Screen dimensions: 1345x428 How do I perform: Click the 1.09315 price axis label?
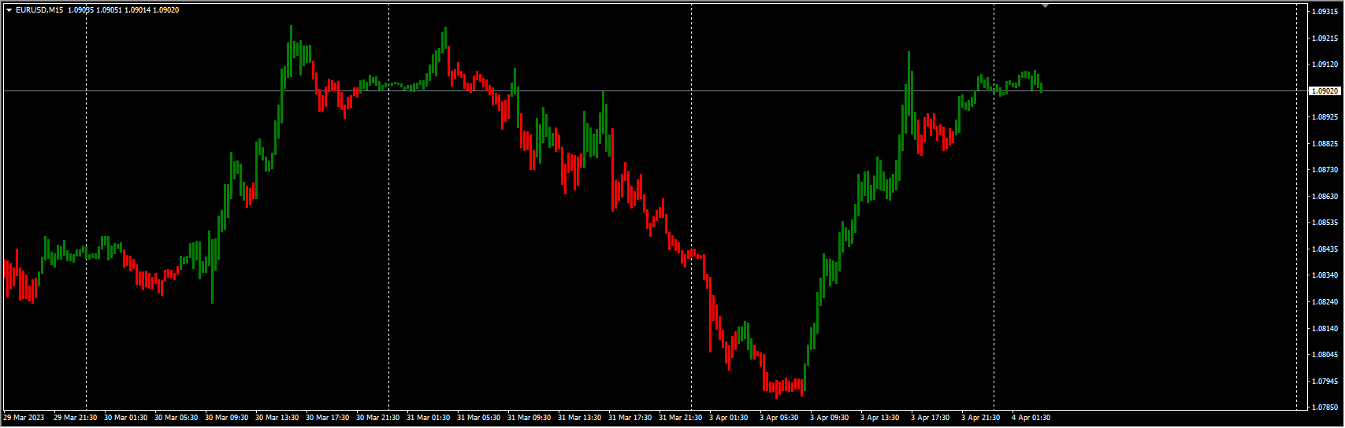click(x=1324, y=12)
